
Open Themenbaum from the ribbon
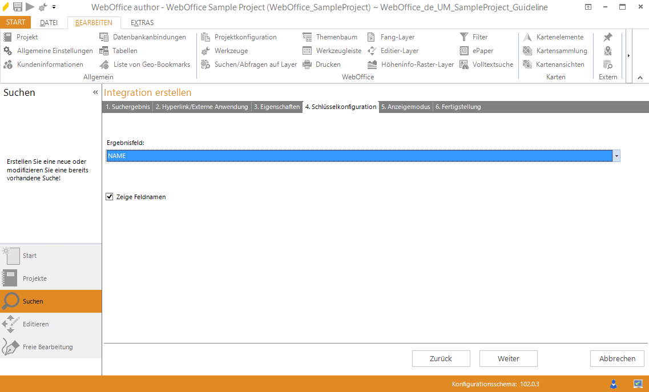click(307, 37)
